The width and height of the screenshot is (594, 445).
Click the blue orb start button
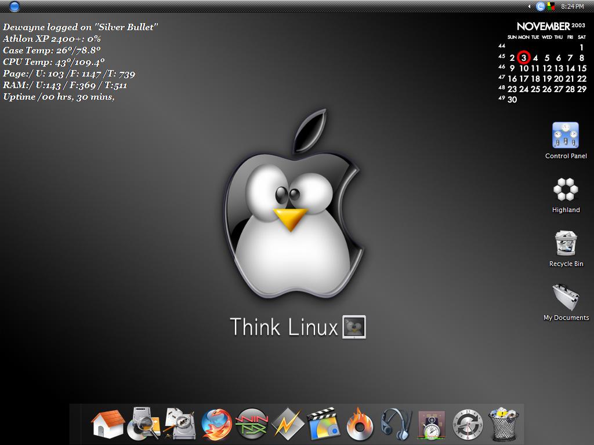tap(15, 6)
